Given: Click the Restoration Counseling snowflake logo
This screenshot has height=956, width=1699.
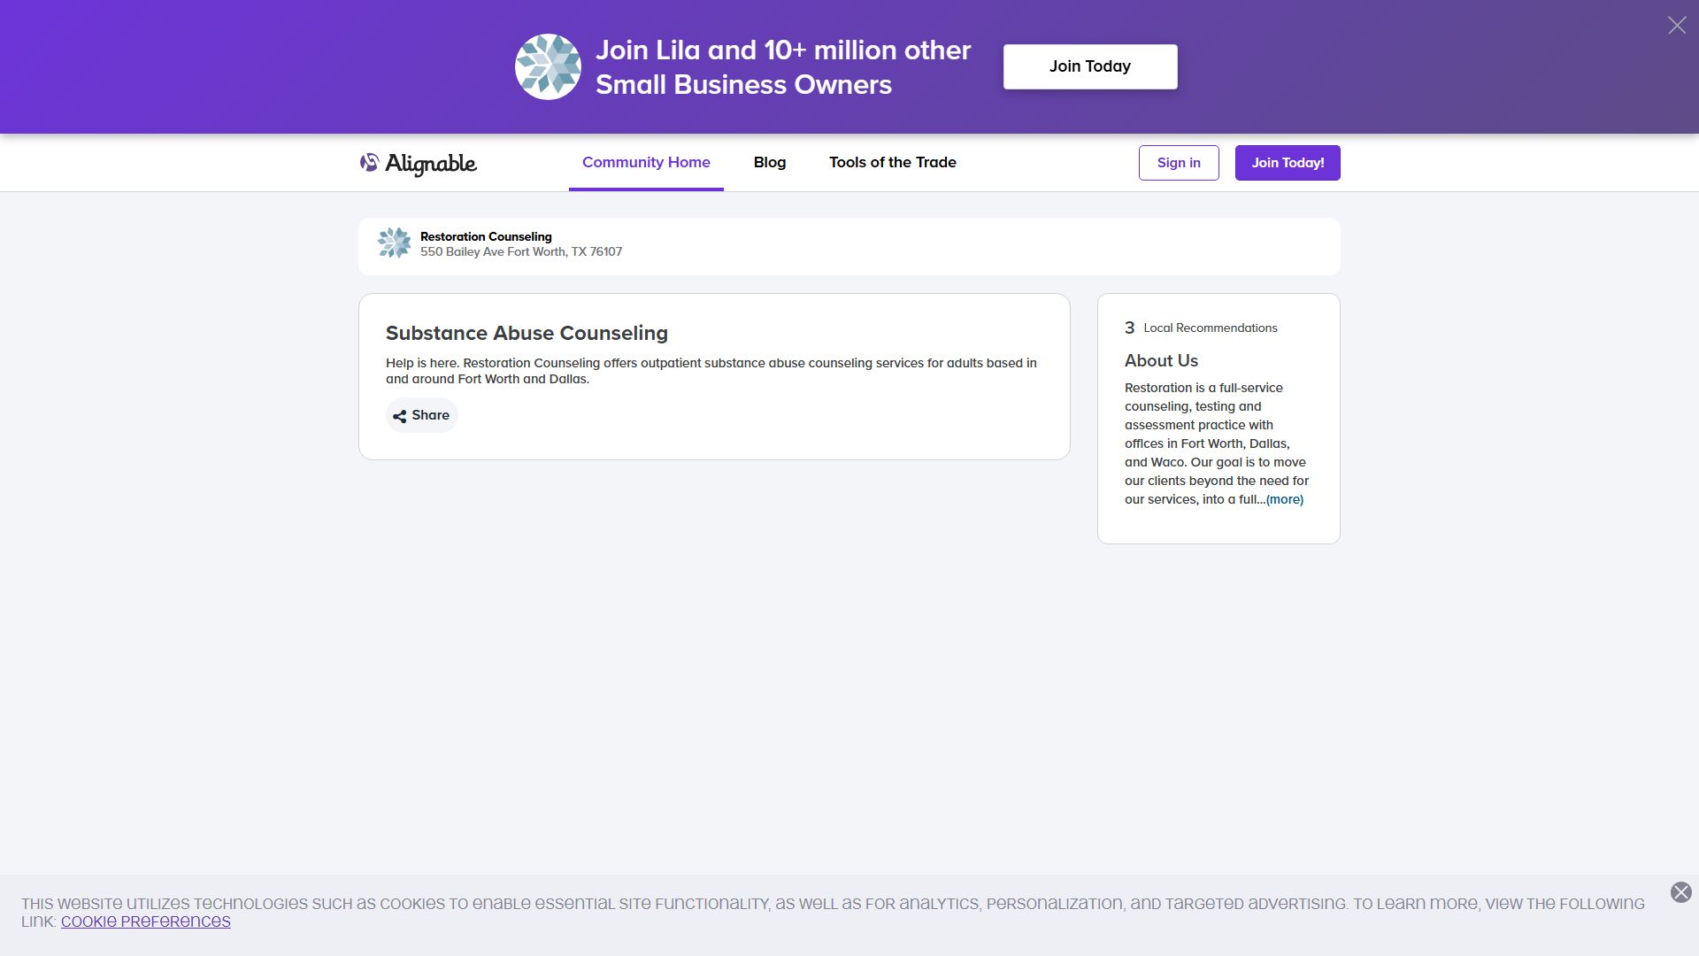Looking at the screenshot, I should (x=394, y=243).
